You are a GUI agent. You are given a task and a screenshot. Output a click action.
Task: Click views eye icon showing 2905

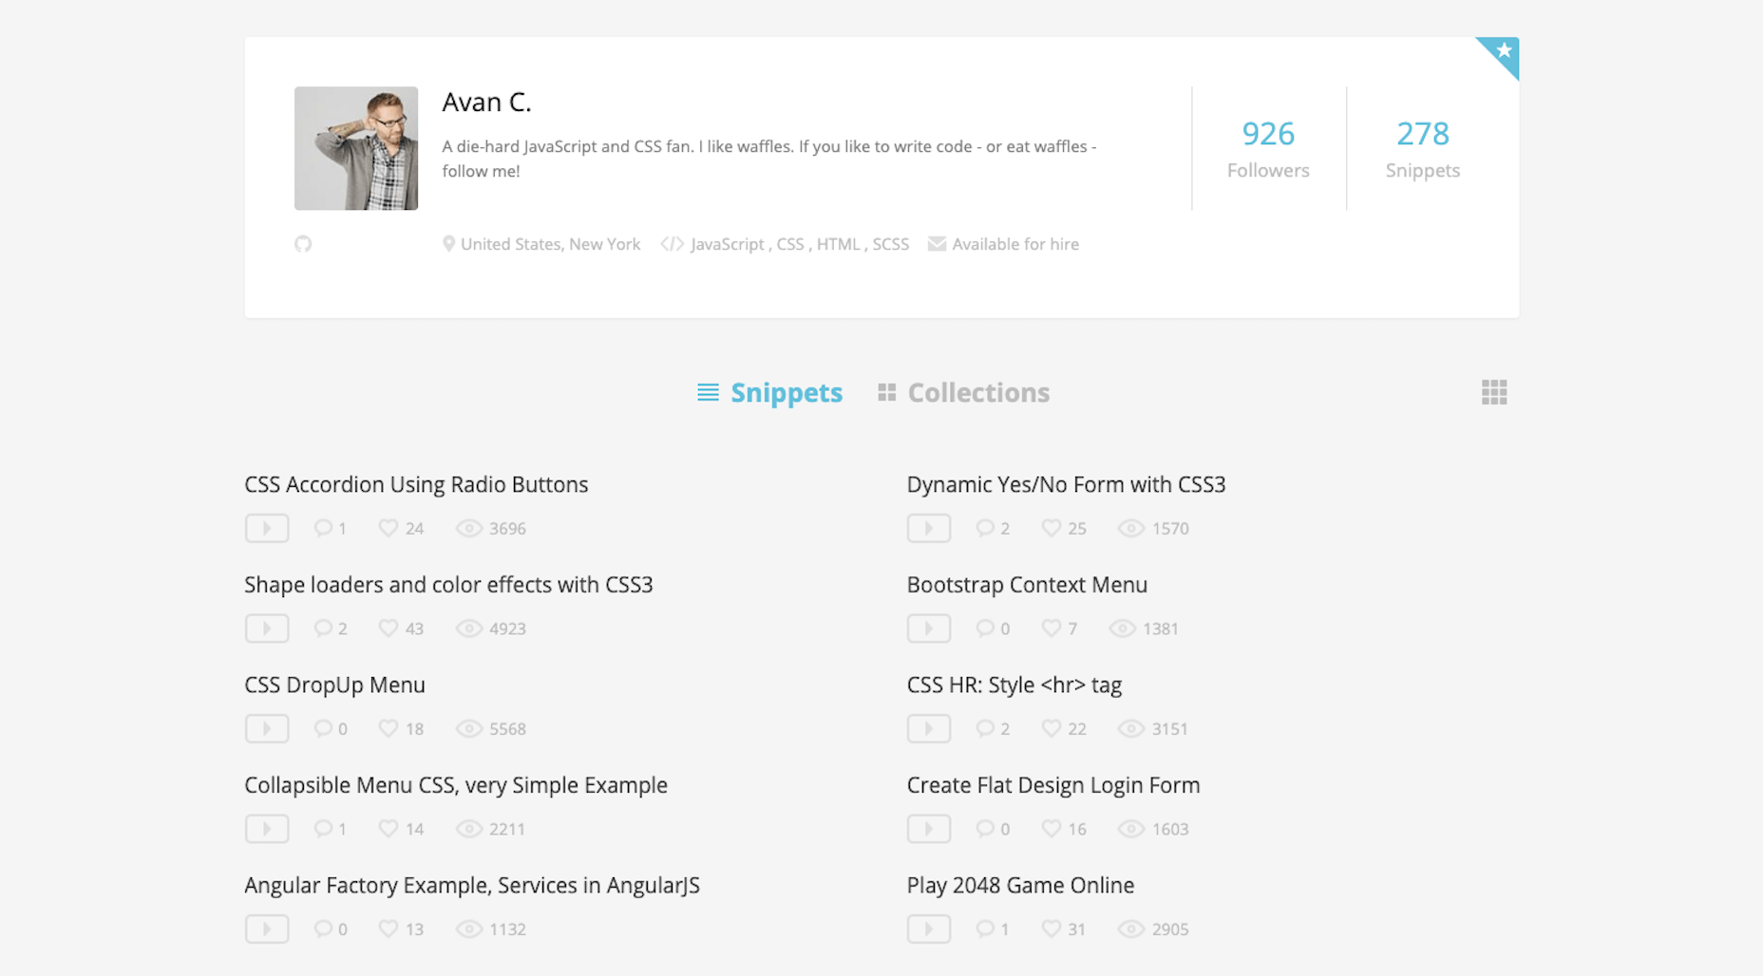click(x=1131, y=929)
